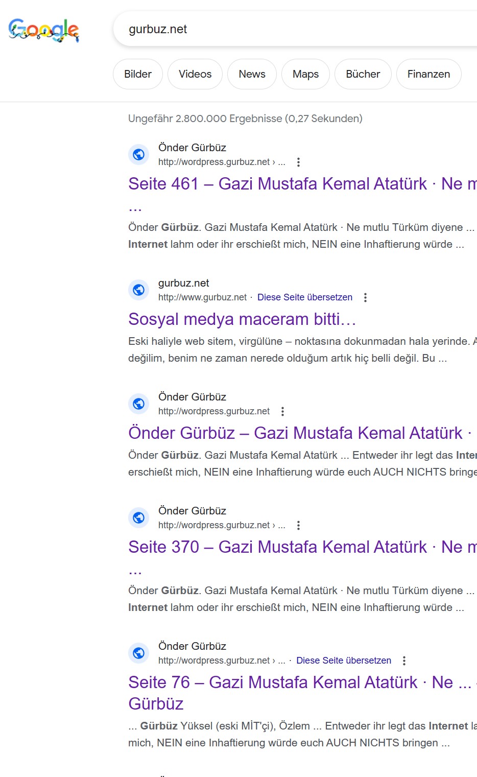Focus the search field containing gurbuz.net
The image size is (477, 777).
click(x=295, y=29)
